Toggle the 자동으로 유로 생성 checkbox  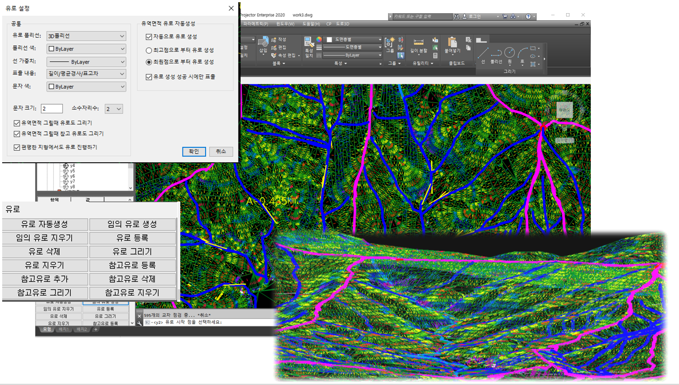(x=149, y=37)
